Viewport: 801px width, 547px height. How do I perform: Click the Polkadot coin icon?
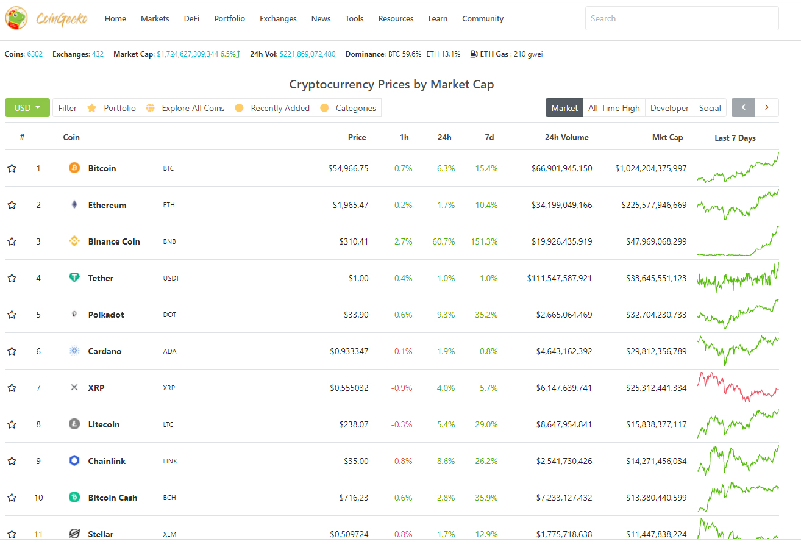[74, 314]
